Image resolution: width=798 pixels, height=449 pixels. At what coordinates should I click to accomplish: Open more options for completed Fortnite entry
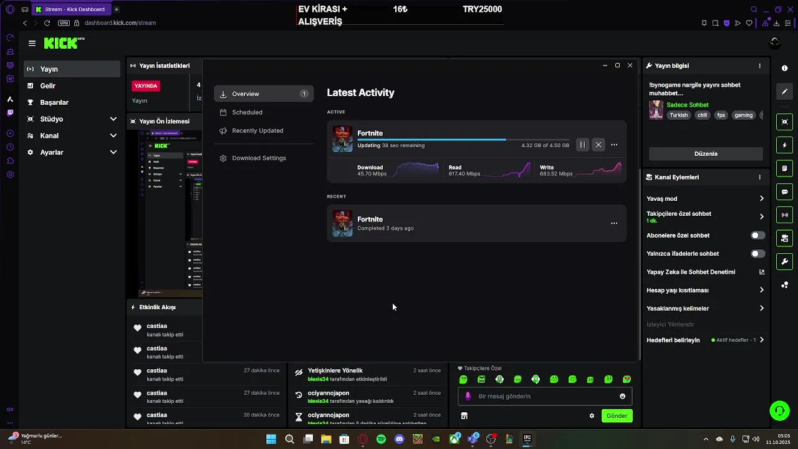[x=614, y=223]
